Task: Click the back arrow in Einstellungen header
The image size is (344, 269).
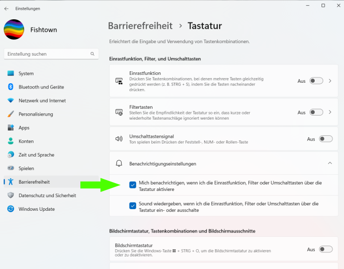Action: pos(6,8)
